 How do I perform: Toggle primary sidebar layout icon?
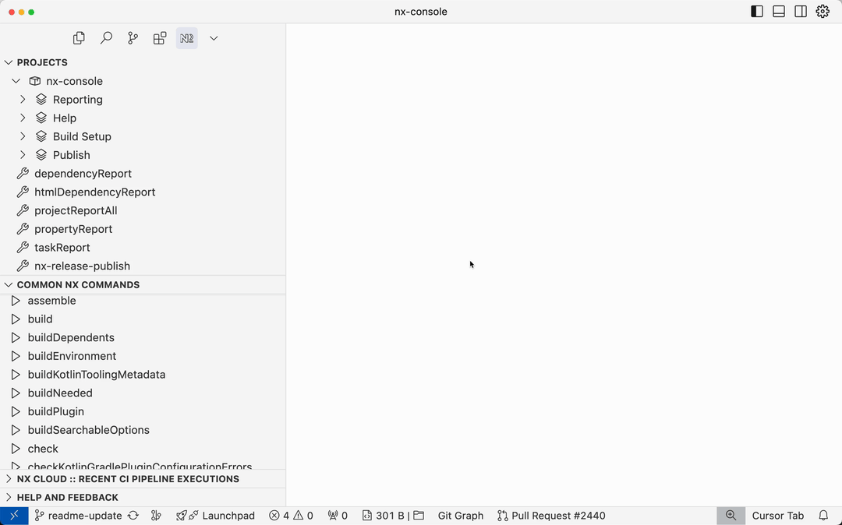[x=757, y=11]
